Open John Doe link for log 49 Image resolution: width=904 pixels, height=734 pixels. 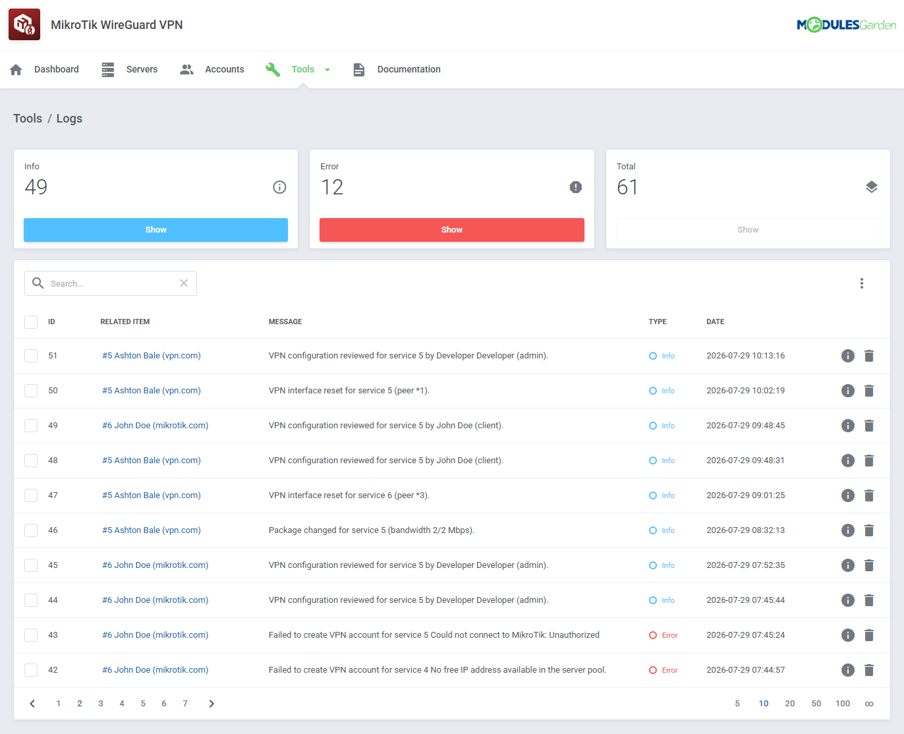[x=155, y=426]
